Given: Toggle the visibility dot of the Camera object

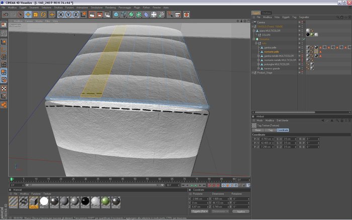Looking at the screenshot, I should (299, 22).
